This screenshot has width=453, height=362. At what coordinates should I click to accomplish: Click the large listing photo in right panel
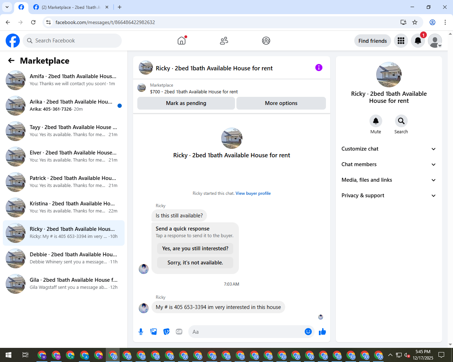pyautogui.click(x=389, y=75)
